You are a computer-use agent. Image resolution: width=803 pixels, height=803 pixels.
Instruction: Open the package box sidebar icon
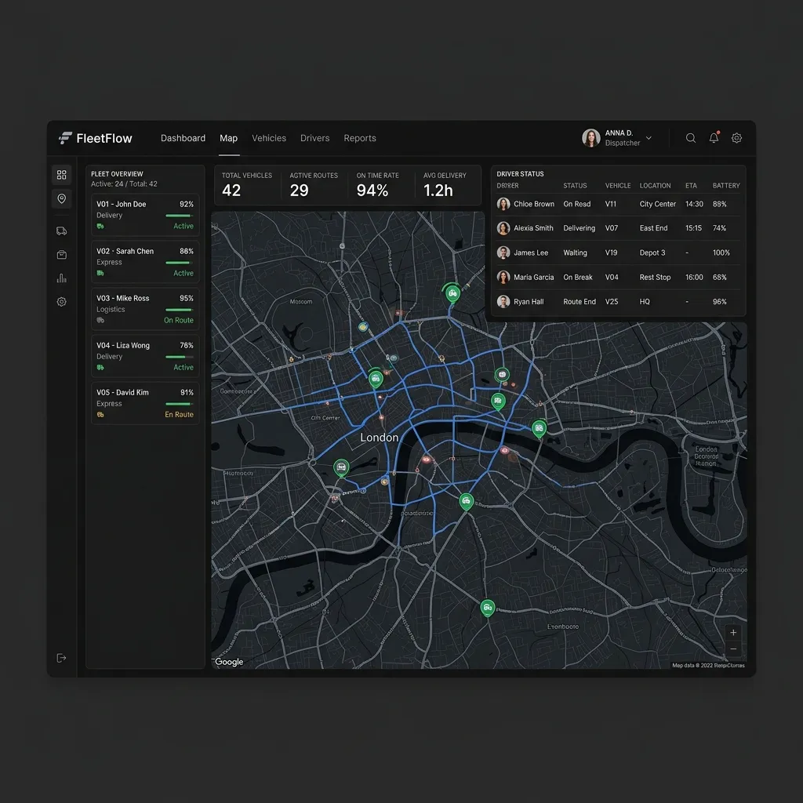pos(61,255)
